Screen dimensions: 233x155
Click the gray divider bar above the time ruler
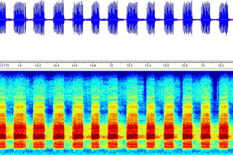click(x=116, y=61)
